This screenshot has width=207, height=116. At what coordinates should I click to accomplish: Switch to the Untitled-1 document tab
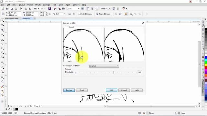(26, 19)
